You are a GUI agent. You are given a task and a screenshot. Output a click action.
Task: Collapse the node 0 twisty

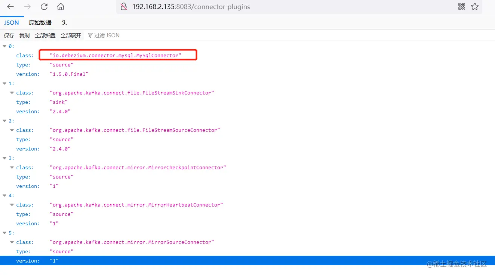[4, 46]
